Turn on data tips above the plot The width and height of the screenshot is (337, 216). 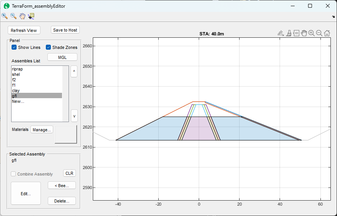coord(296,33)
